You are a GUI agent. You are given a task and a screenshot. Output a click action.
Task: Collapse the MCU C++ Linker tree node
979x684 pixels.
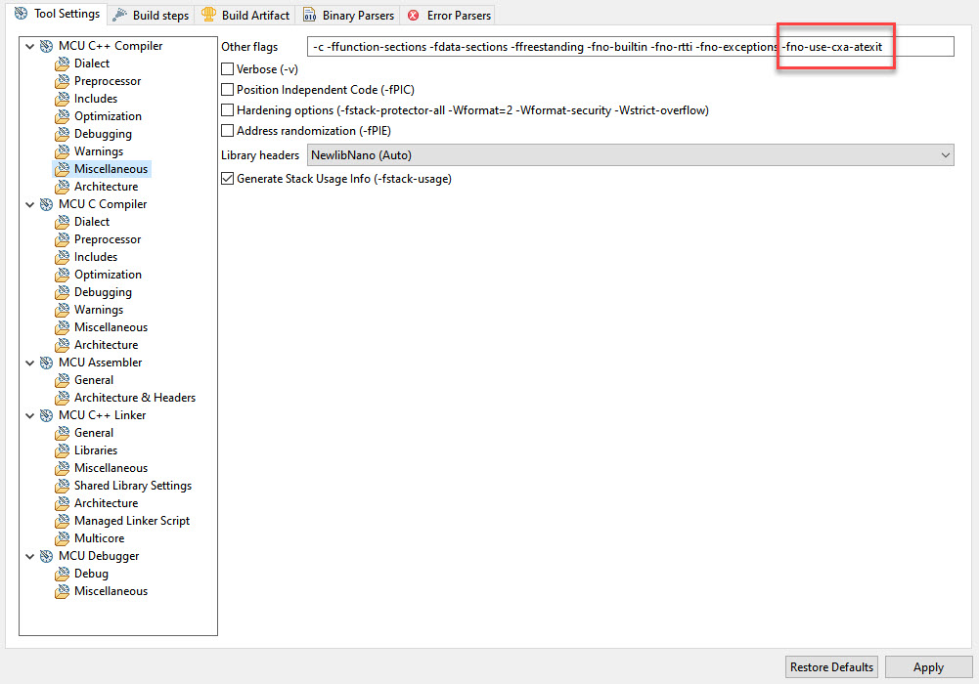tap(29, 415)
